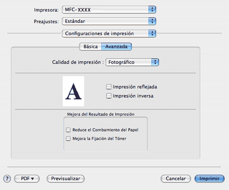Image resolution: width=229 pixels, height=190 pixels.
Task: Click the Preajustes dropdown arrow stepper
Action: [x=152, y=21]
